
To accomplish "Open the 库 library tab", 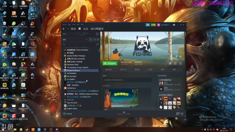I will pyautogui.click(x=80, y=29).
